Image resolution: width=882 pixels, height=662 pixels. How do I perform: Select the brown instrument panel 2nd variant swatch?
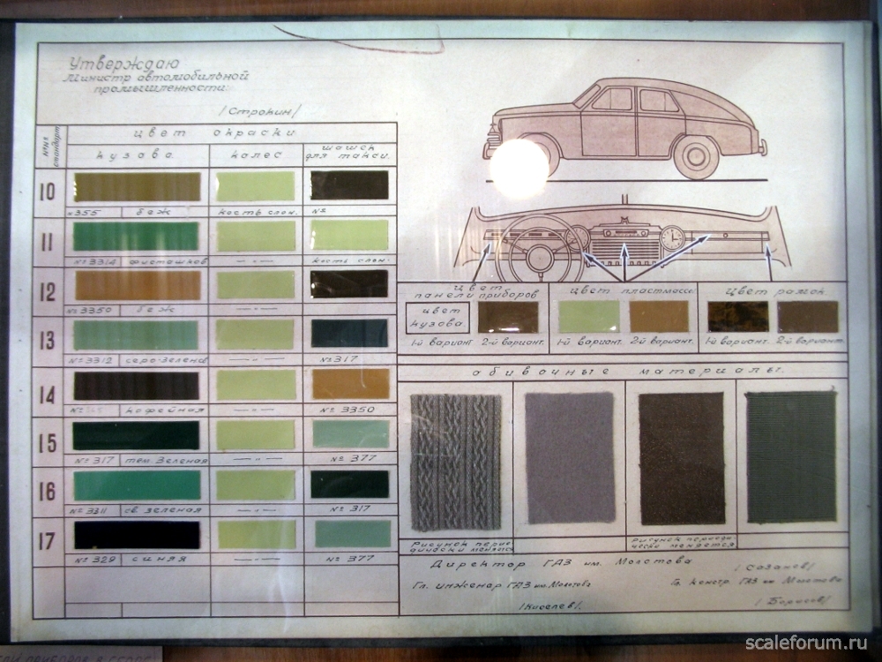(508, 317)
